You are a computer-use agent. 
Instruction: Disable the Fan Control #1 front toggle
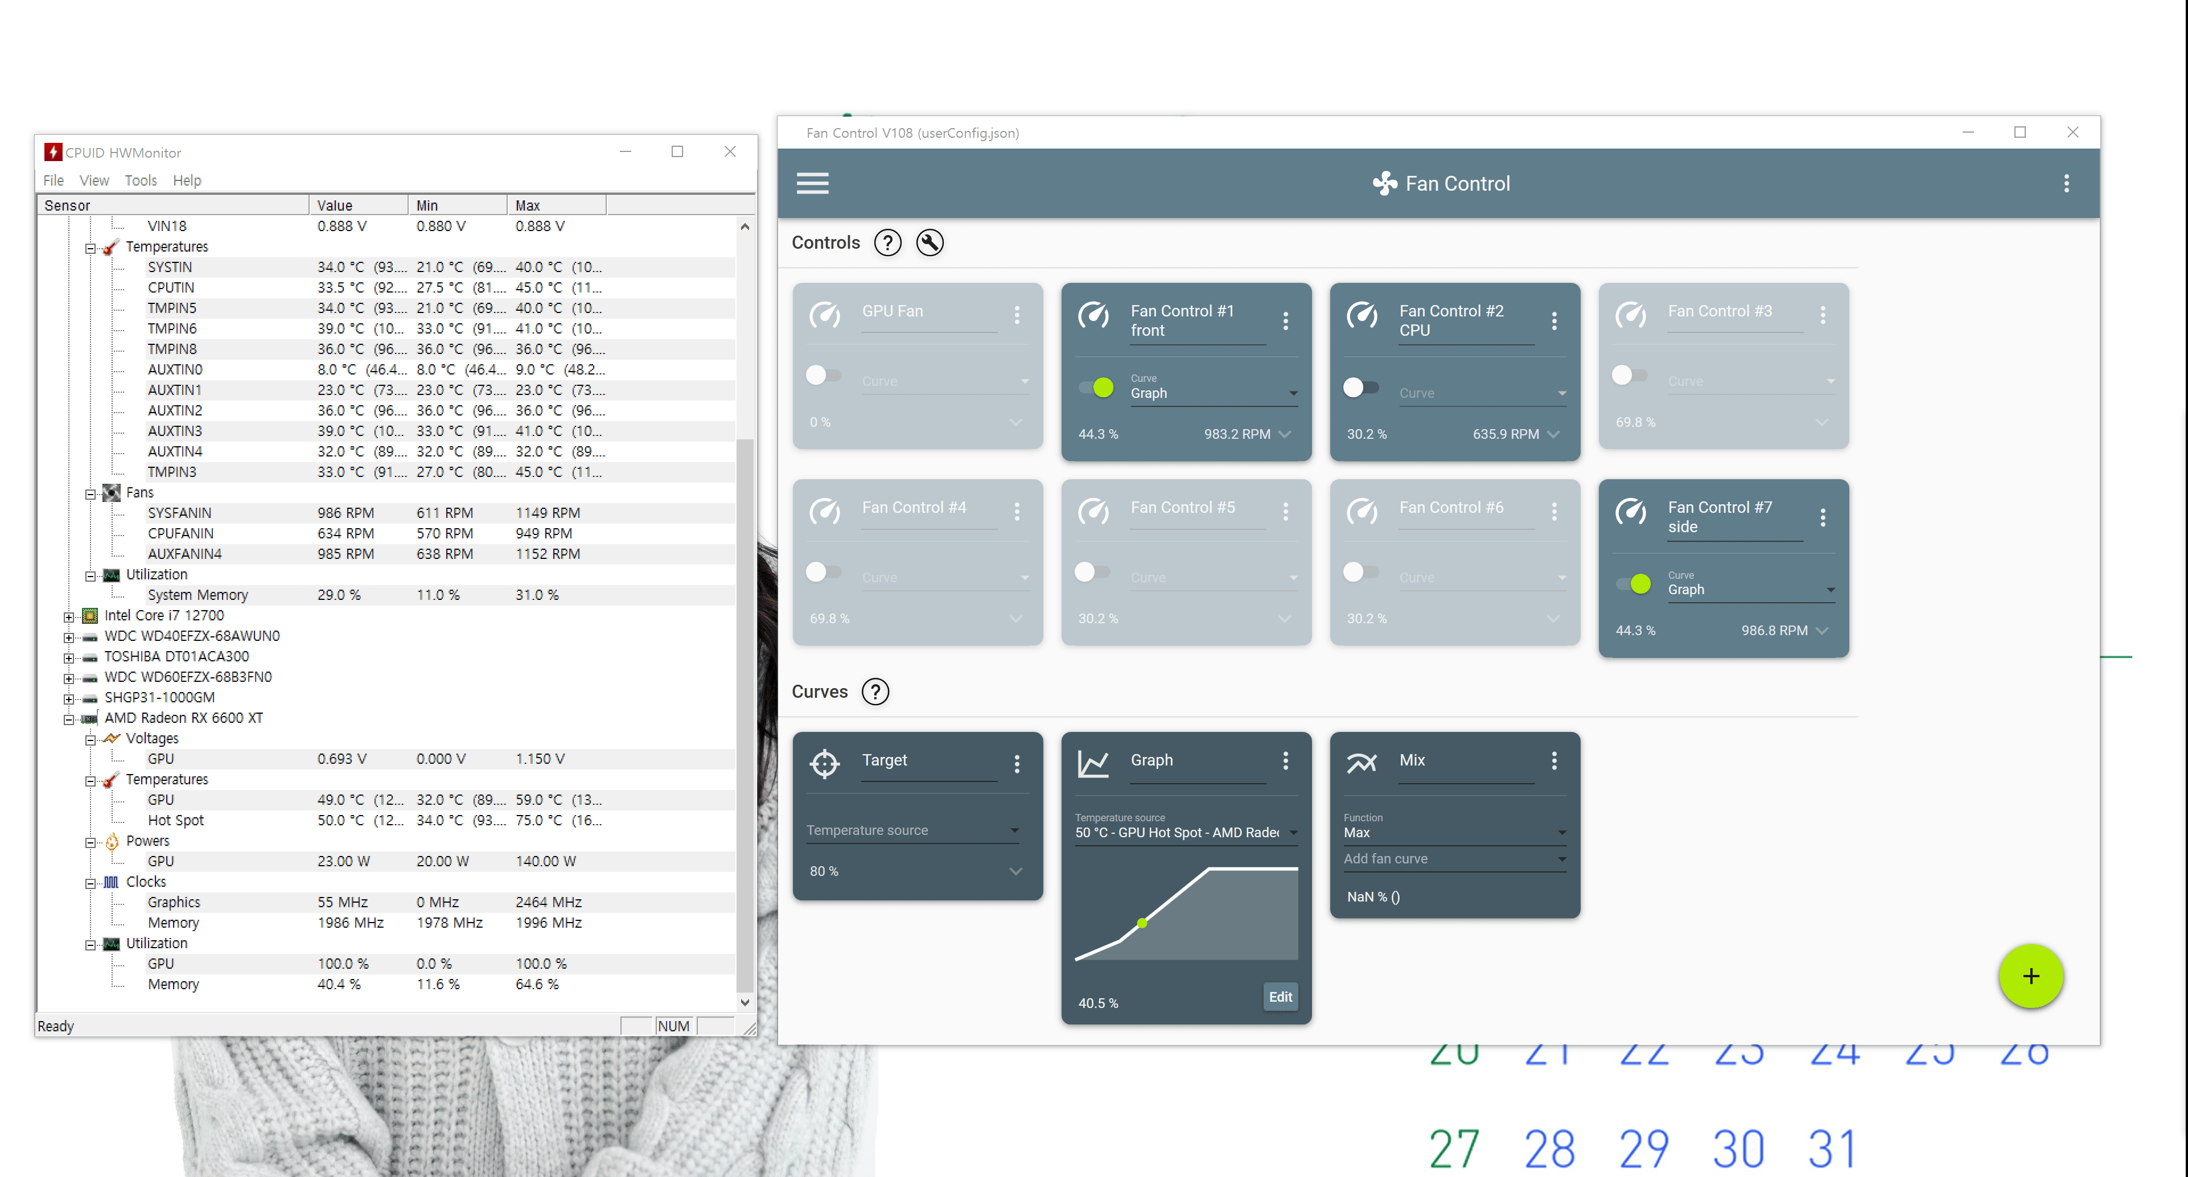[1096, 388]
